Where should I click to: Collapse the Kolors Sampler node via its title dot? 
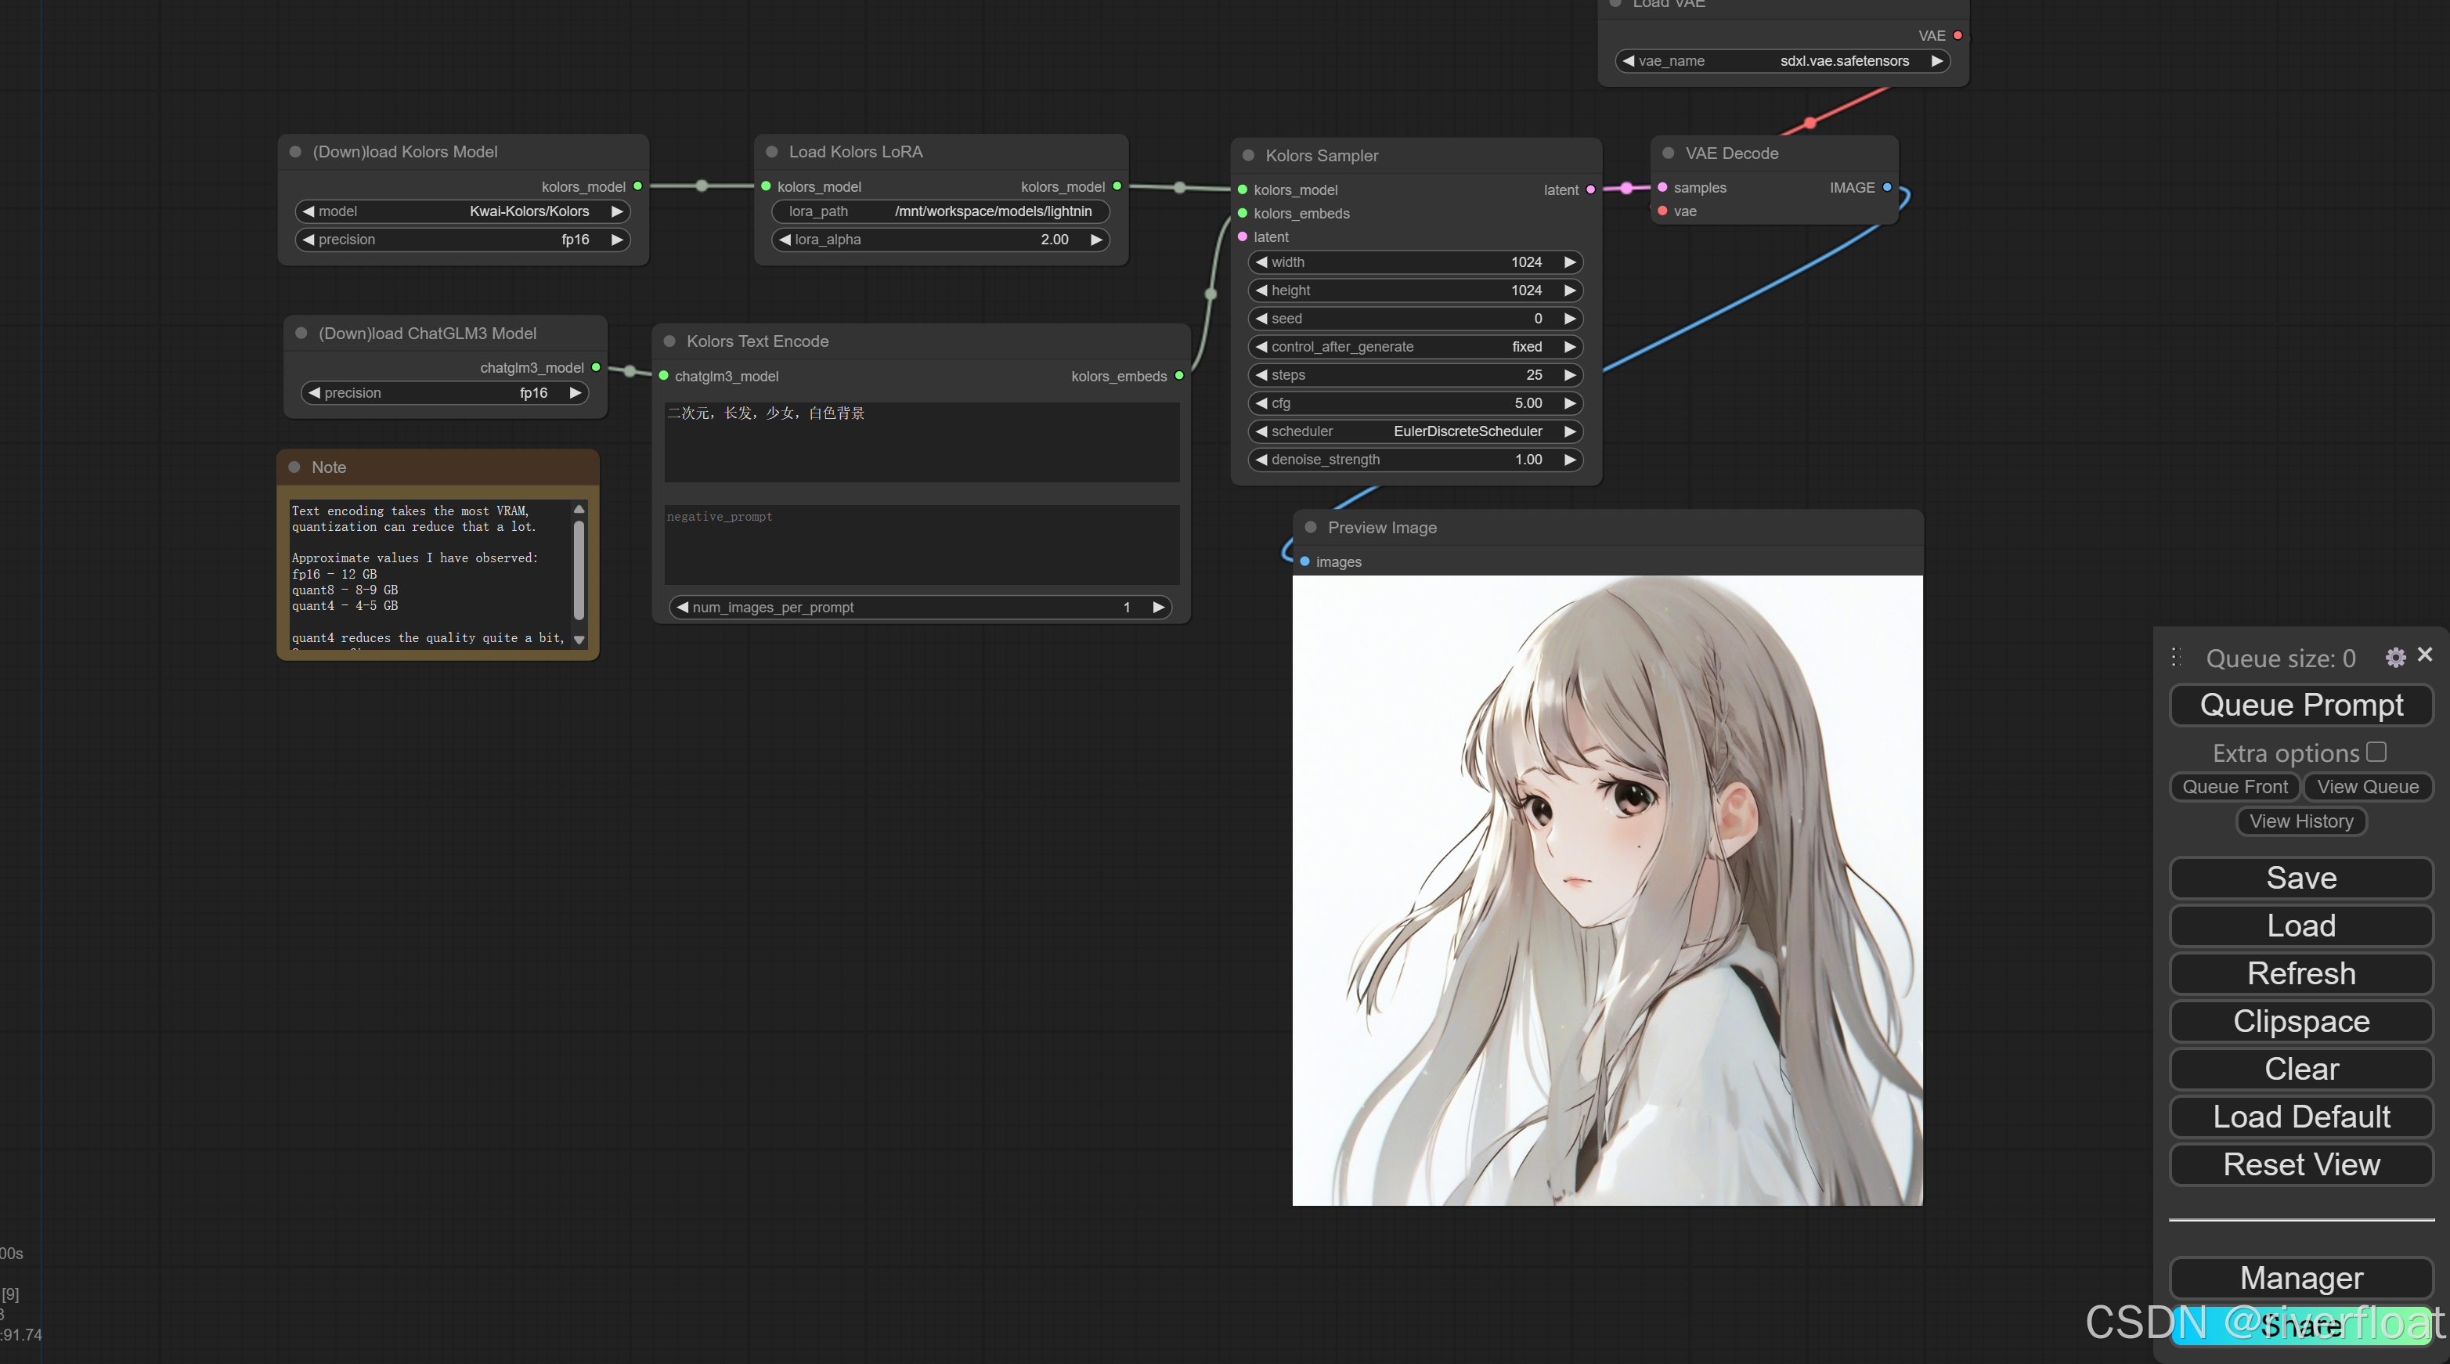(x=1248, y=155)
